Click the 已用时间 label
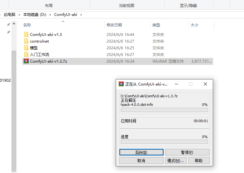 point(129,121)
